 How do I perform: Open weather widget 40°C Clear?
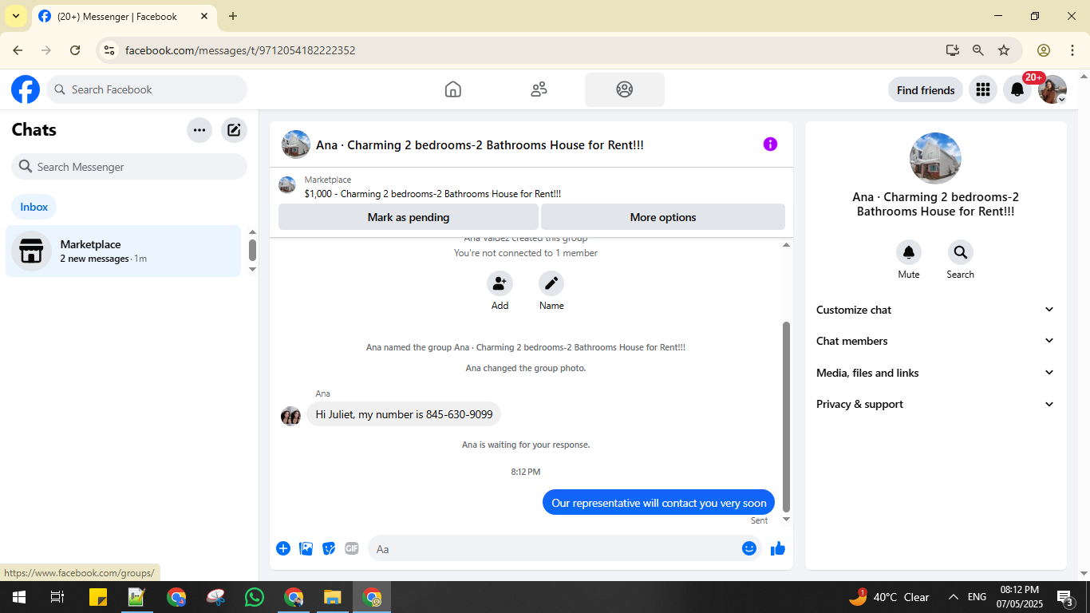(x=889, y=597)
